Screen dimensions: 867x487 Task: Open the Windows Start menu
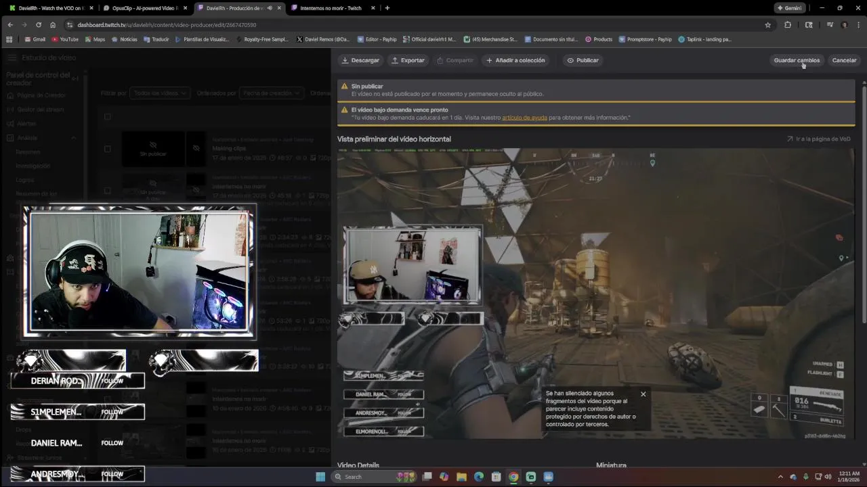click(x=320, y=477)
